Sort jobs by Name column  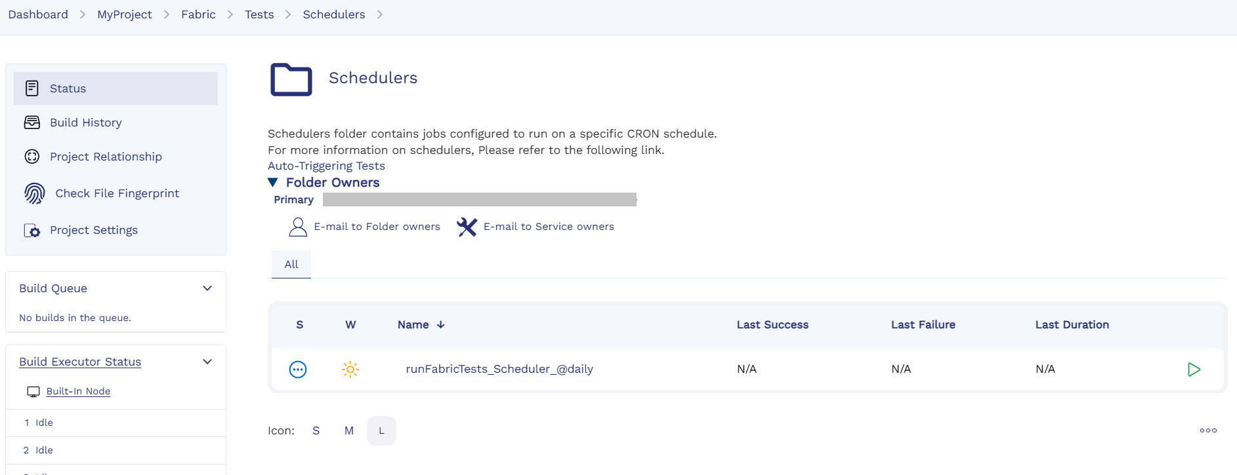[x=413, y=324]
